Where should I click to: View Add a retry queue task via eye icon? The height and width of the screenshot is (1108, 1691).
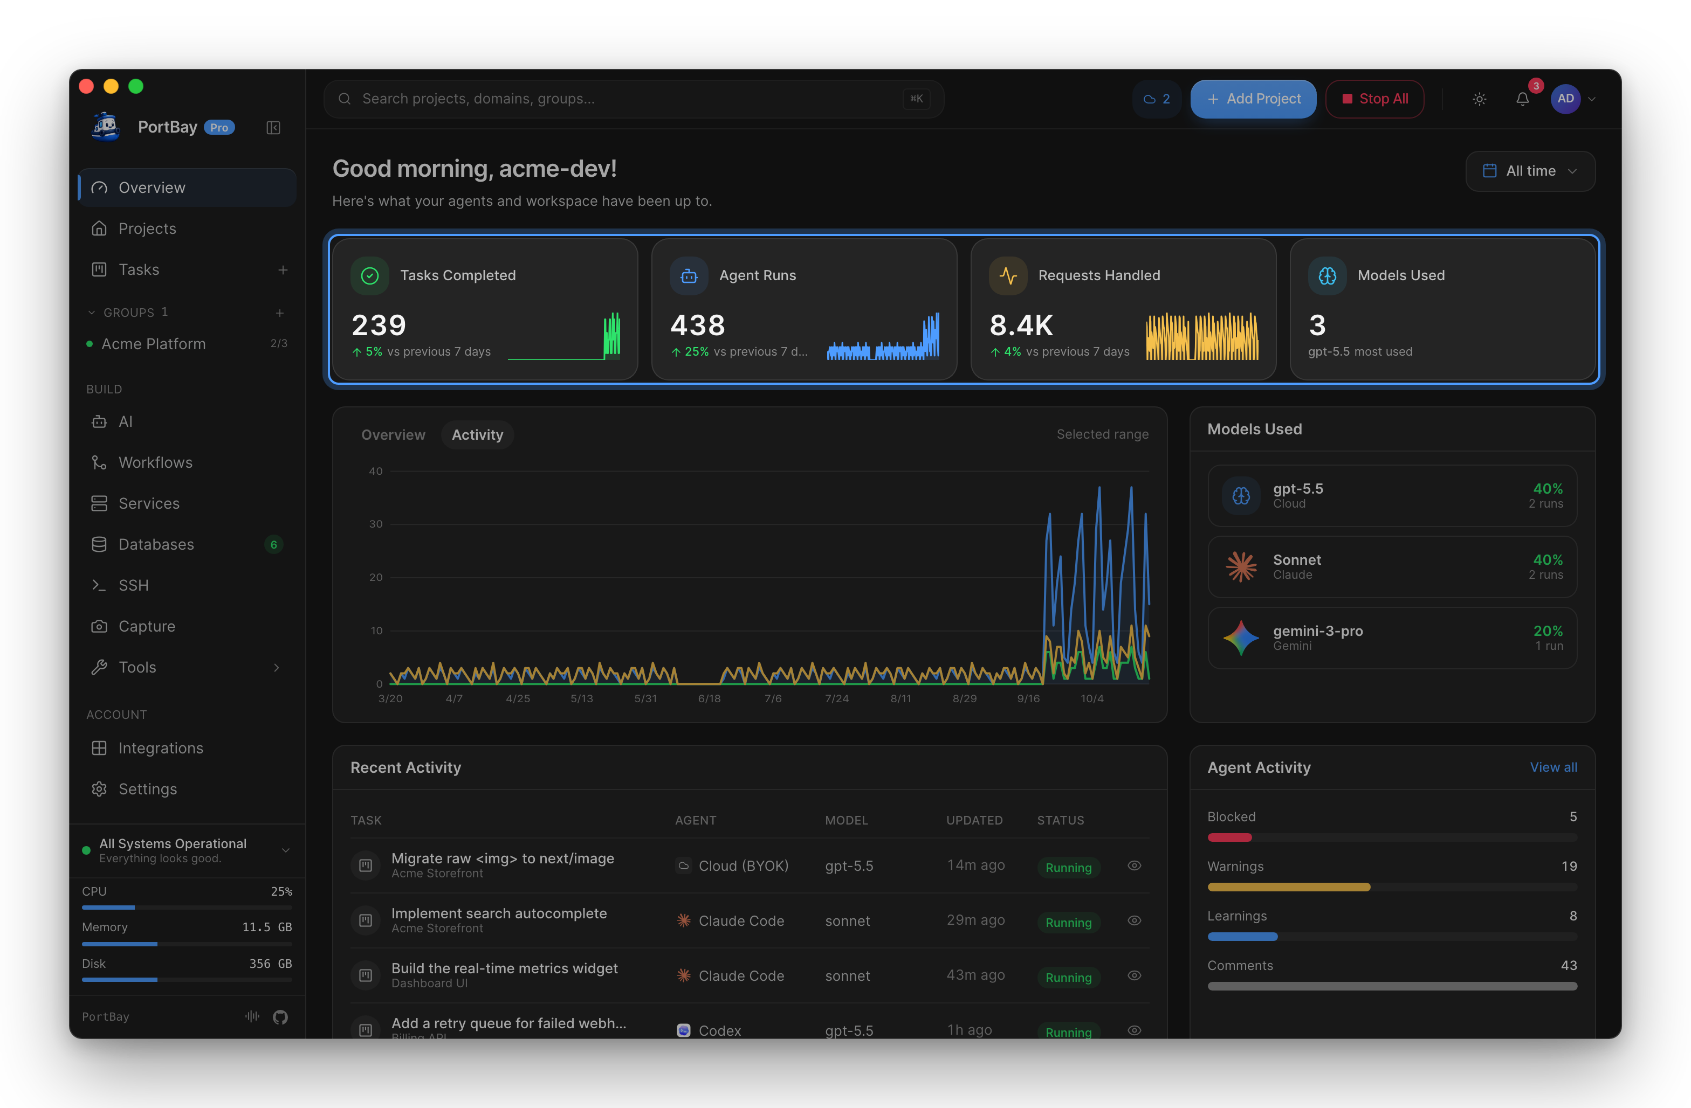(1134, 1030)
